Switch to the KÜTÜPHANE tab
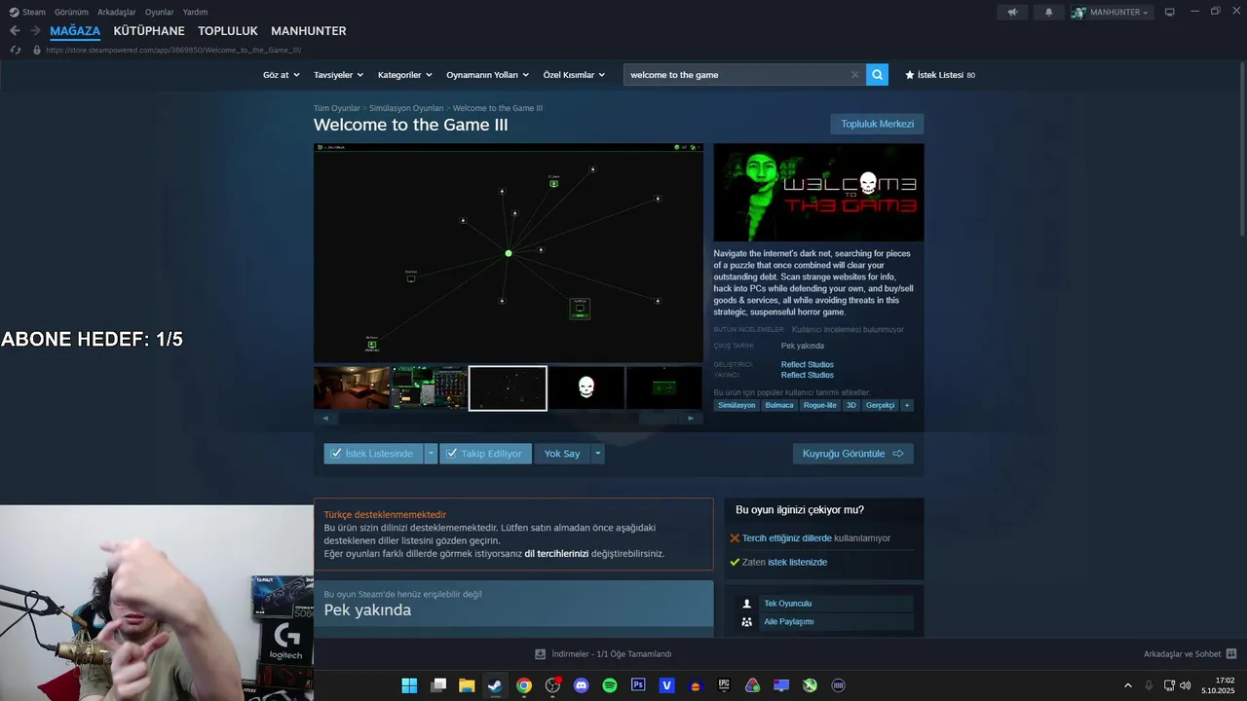The width and height of the screenshot is (1247, 701). pyautogui.click(x=149, y=31)
